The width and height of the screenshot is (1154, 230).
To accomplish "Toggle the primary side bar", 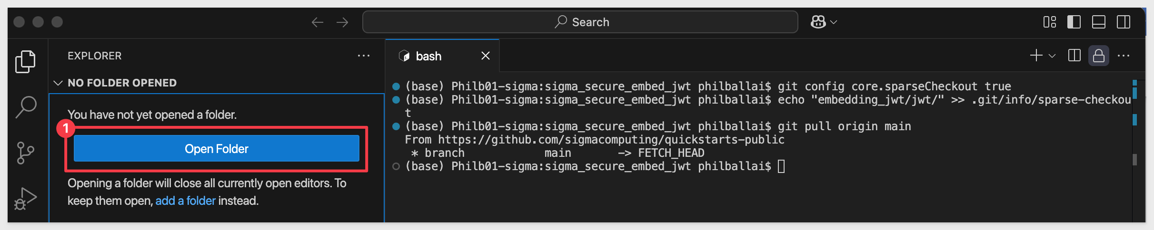I will coord(1074,22).
